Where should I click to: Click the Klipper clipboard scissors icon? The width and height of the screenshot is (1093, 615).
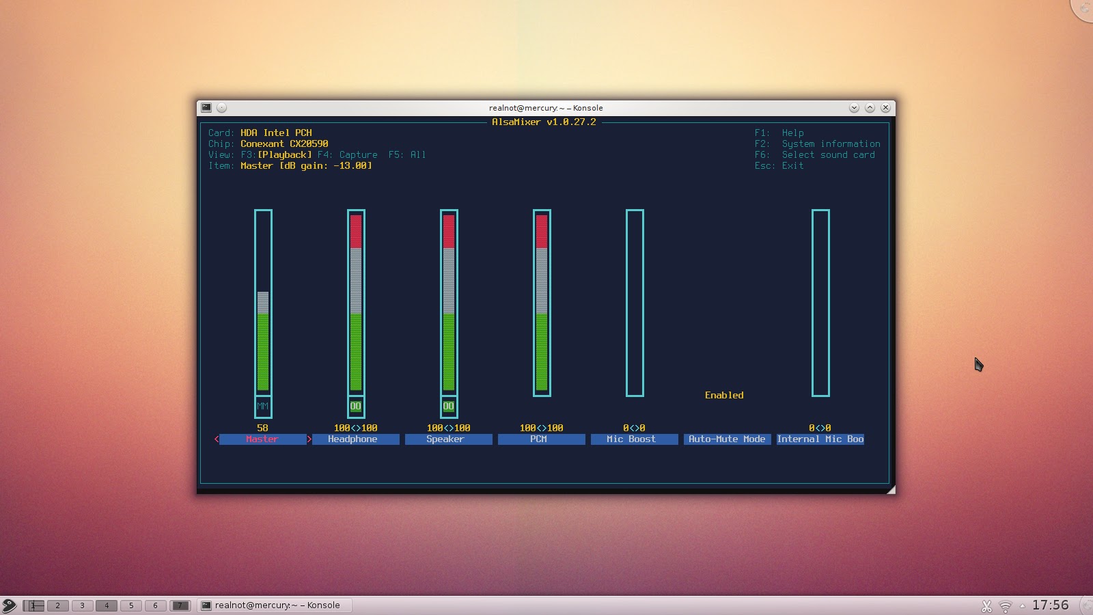(986, 606)
